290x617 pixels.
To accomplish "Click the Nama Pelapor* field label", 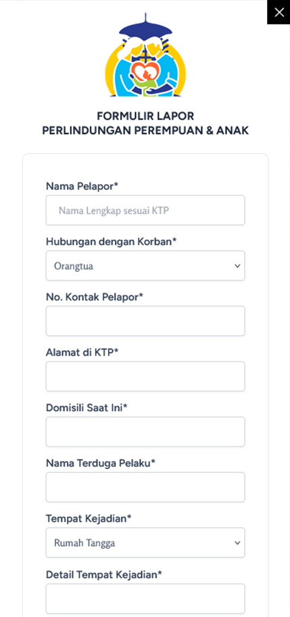I will (82, 186).
